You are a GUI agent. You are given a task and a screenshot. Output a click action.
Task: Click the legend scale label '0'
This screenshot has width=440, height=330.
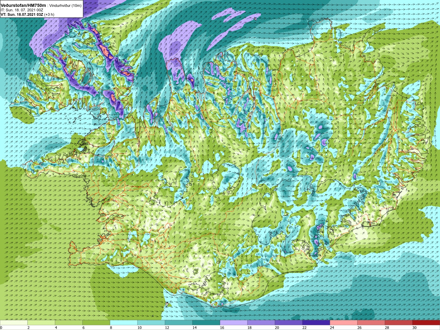point(1,328)
